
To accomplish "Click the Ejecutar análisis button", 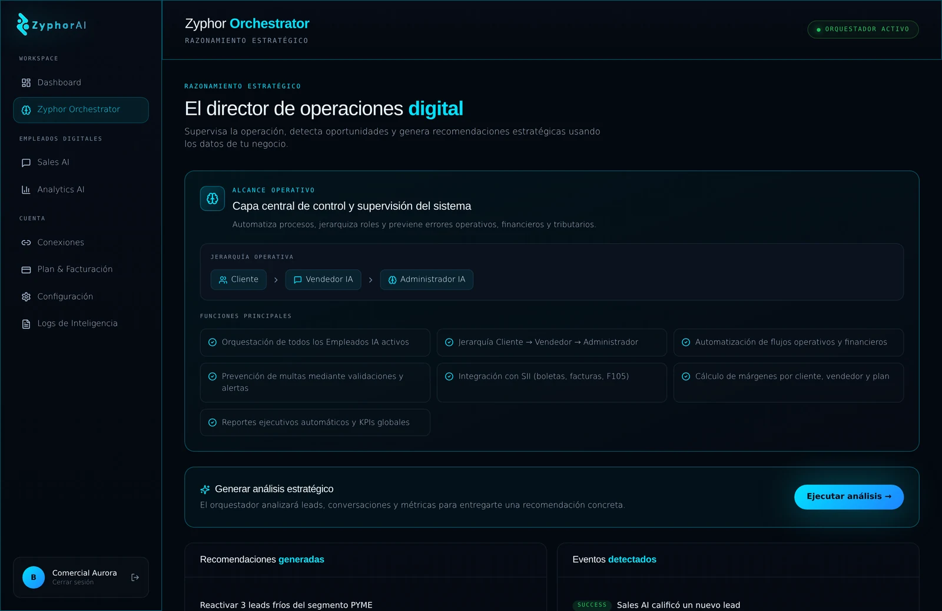I will pyautogui.click(x=849, y=497).
